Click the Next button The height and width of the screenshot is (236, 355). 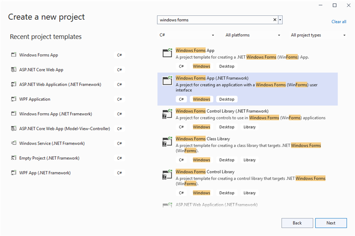pos(331,223)
